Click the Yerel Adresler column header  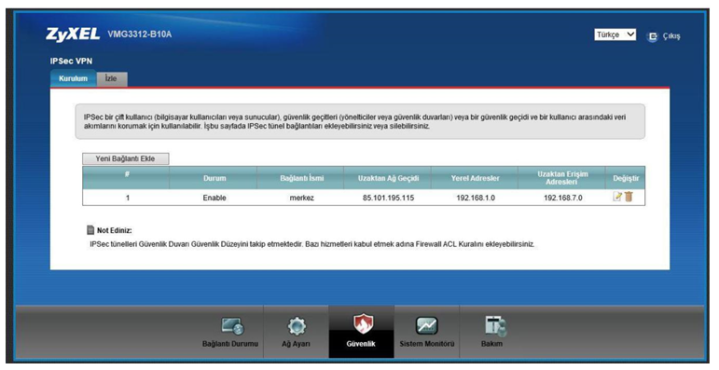click(475, 178)
